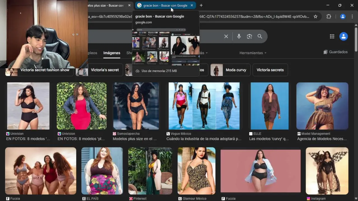Open Fucsia image on pink background

(260, 171)
